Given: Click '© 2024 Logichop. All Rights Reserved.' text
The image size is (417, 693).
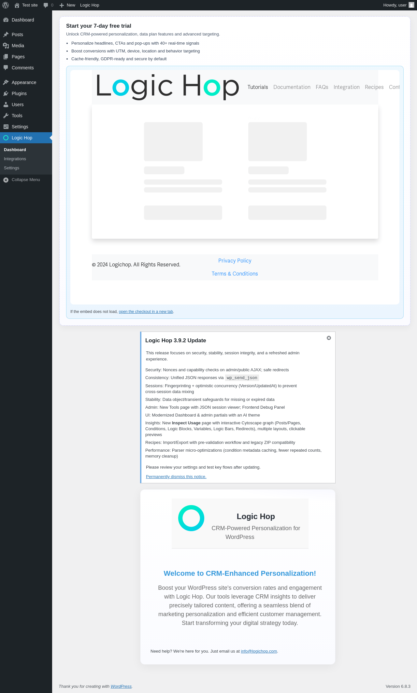Looking at the screenshot, I should click(136, 264).
